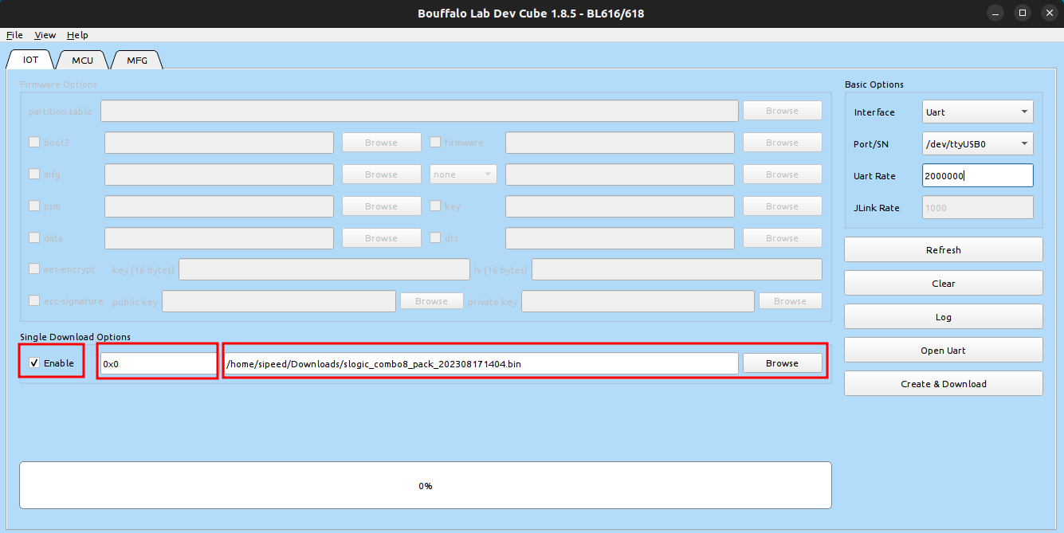
Task: Switch to the MFG tab
Action: (137, 60)
